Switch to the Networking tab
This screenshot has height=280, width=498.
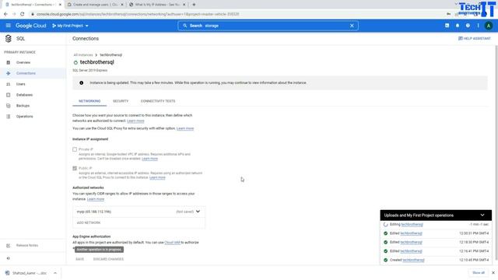pos(89,101)
